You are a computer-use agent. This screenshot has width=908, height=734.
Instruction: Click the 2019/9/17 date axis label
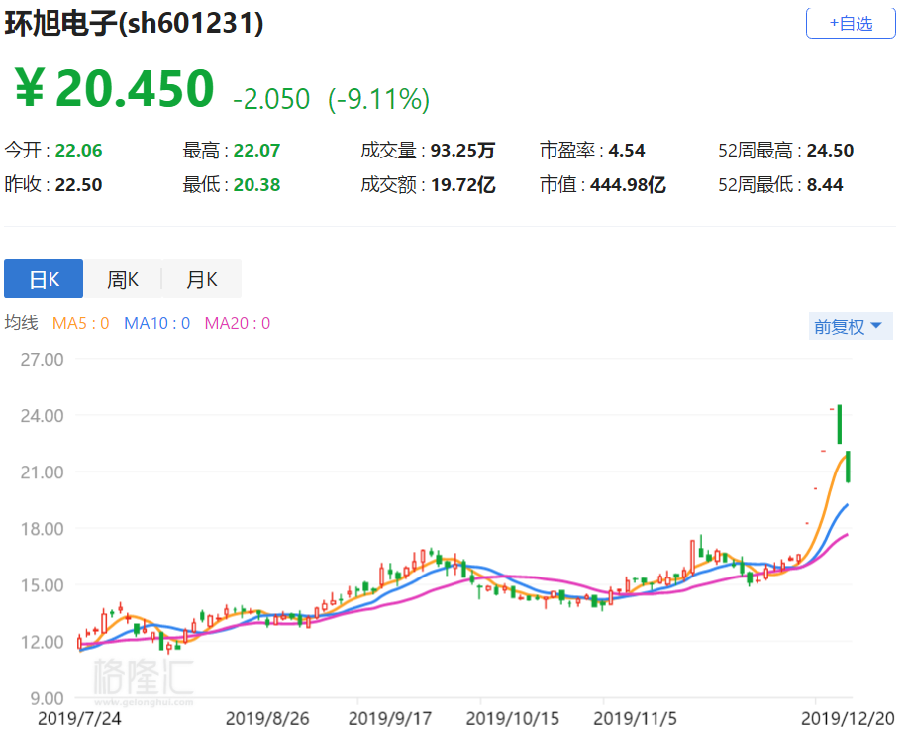390,719
